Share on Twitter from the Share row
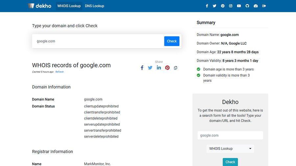Screen dimensions: 296x166 click(150, 68)
